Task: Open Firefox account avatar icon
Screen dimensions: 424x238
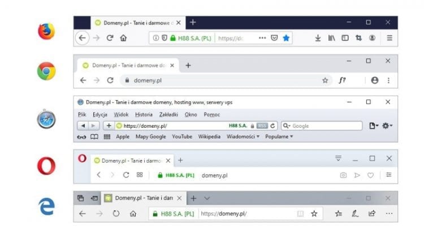Action: pos(372,38)
